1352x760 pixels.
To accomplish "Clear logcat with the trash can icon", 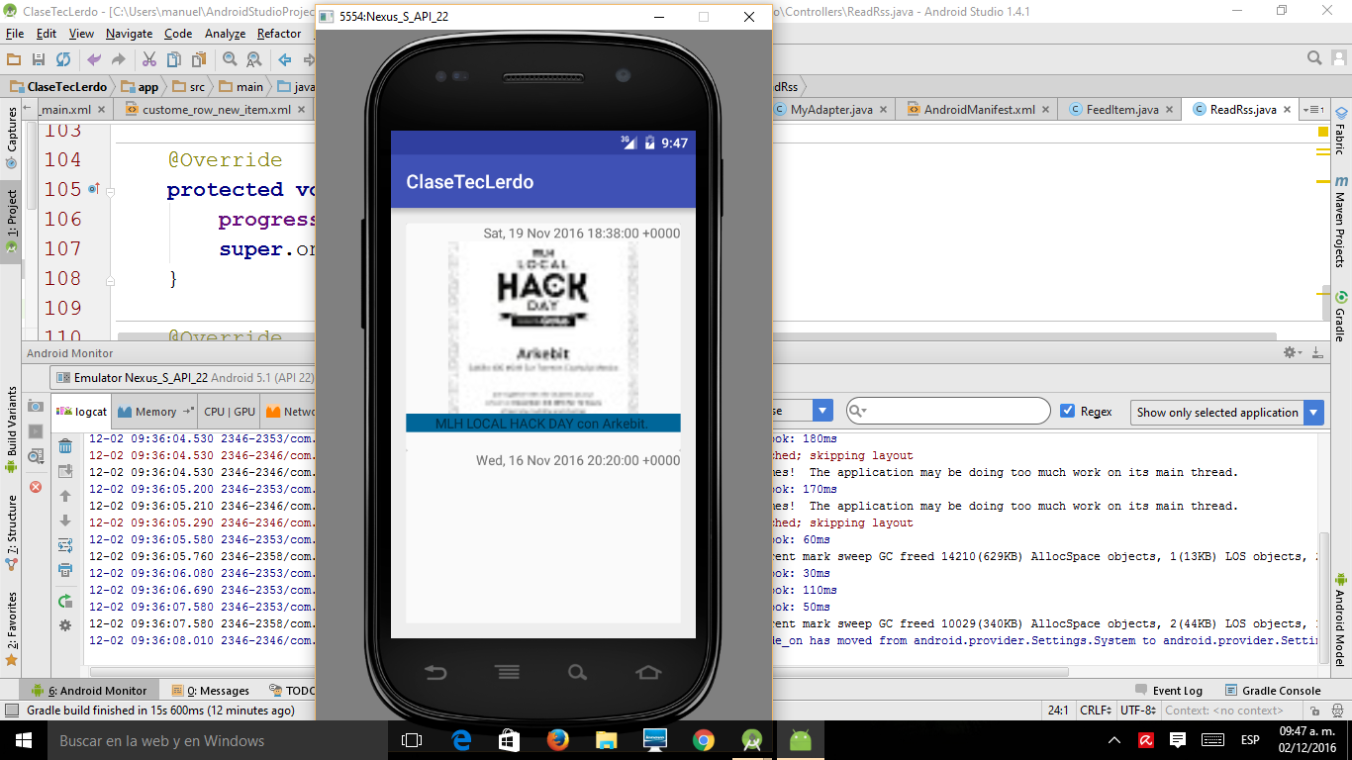I will click(x=65, y=446).
